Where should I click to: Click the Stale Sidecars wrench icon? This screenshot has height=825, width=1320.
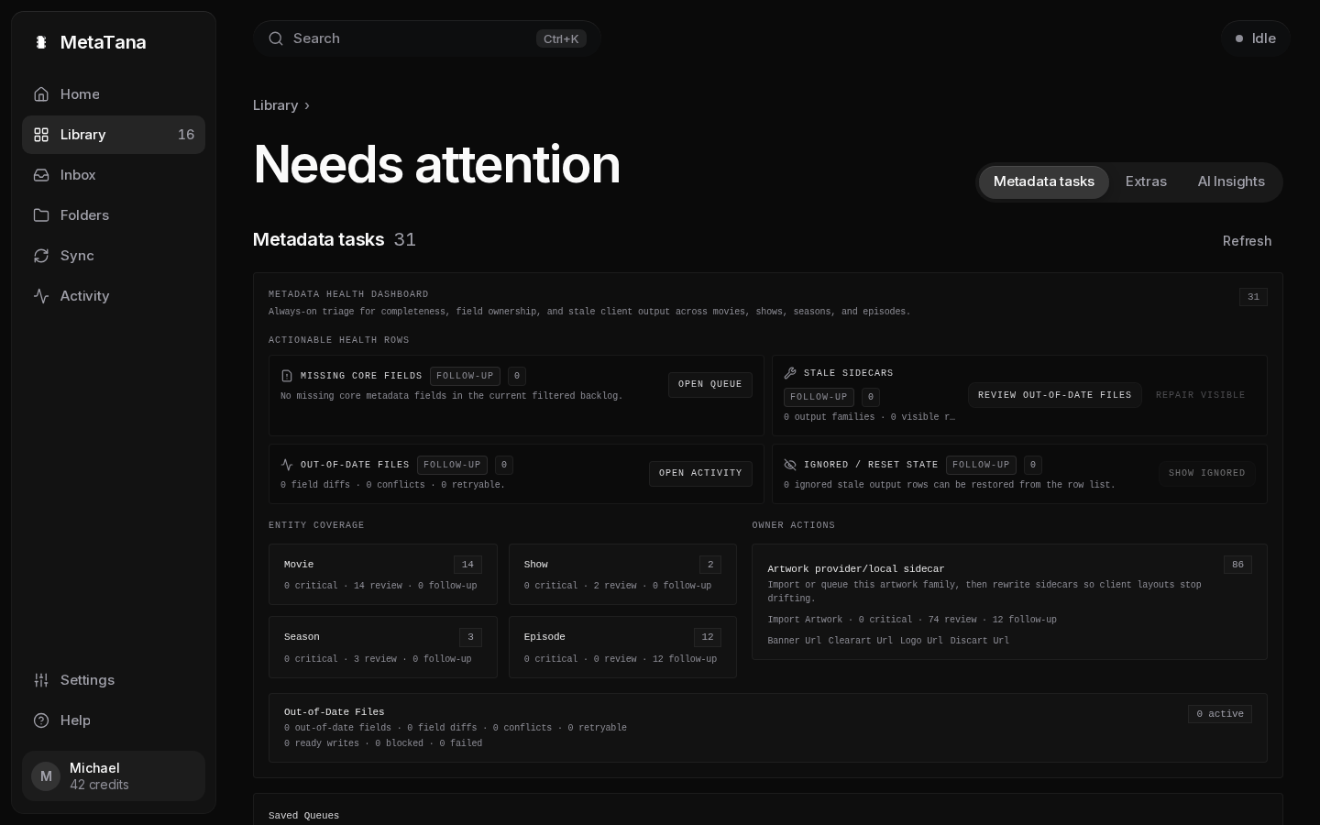tap(790, 373)
